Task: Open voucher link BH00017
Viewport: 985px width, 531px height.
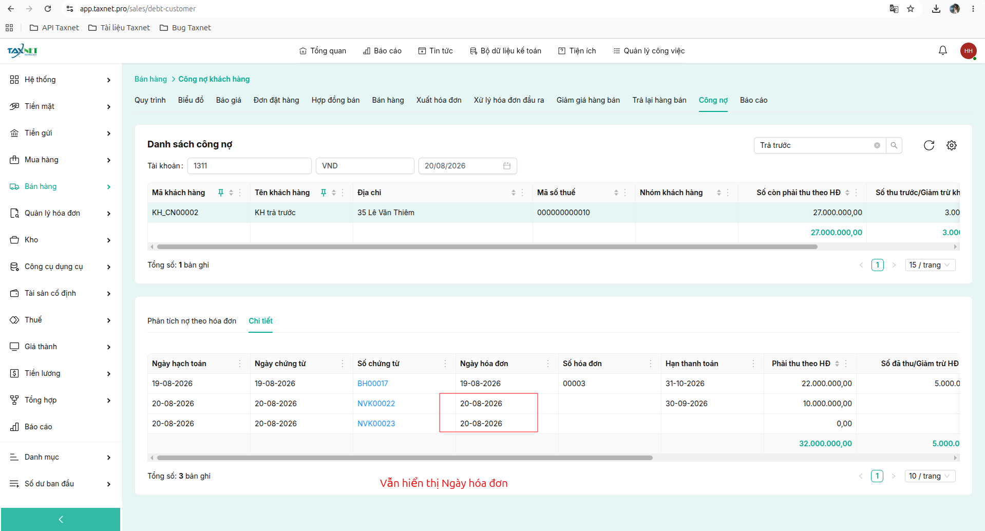Action: (373, 384)
